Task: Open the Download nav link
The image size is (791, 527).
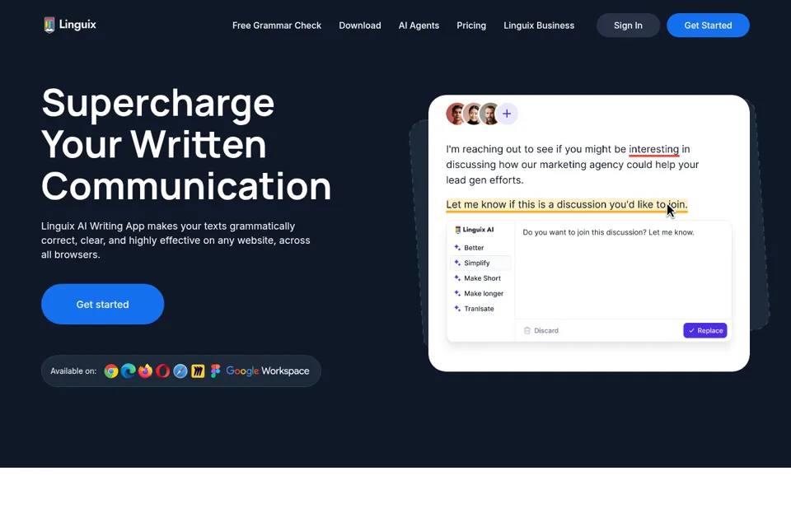Action: pyautogui.click(x=360, y=26)
